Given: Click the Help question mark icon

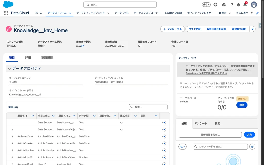Looking at the screenshot, I should [x=232, y=5].
